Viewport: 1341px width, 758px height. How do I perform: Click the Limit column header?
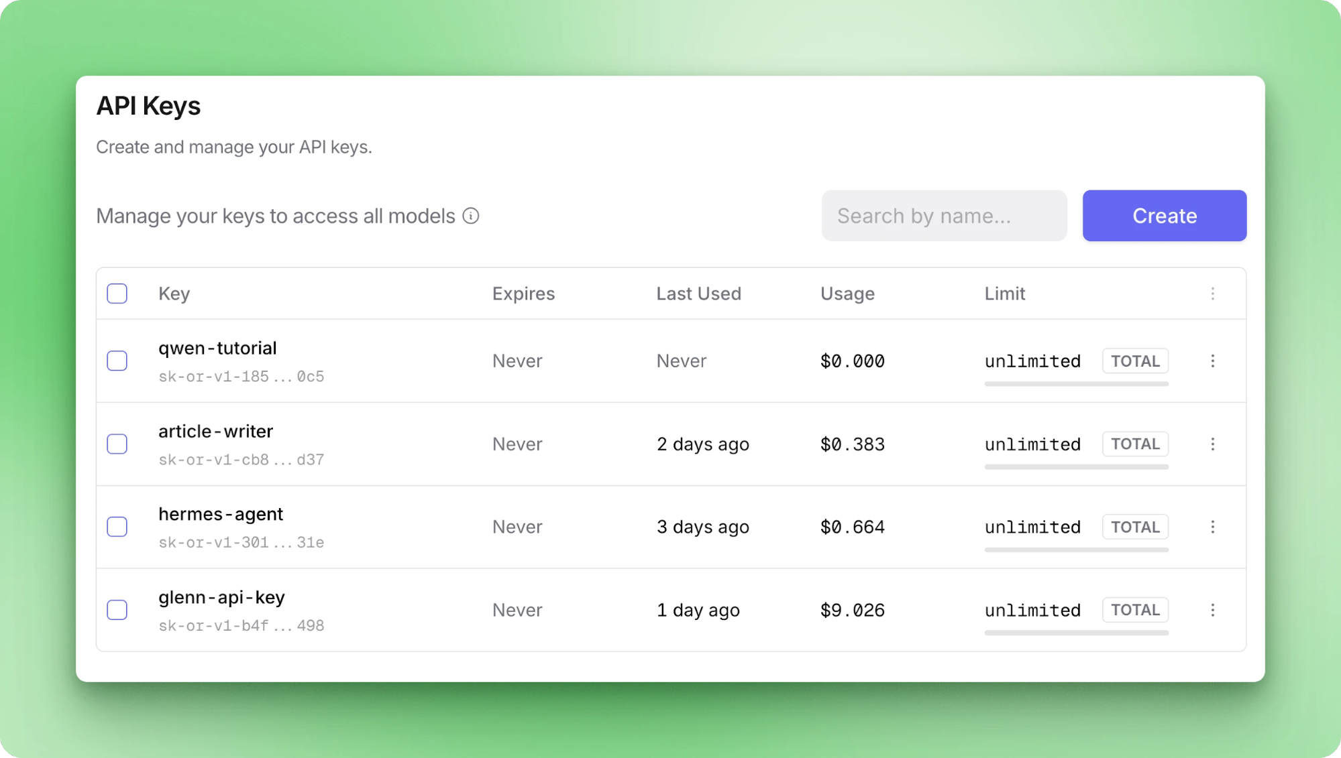[1005, 294]
